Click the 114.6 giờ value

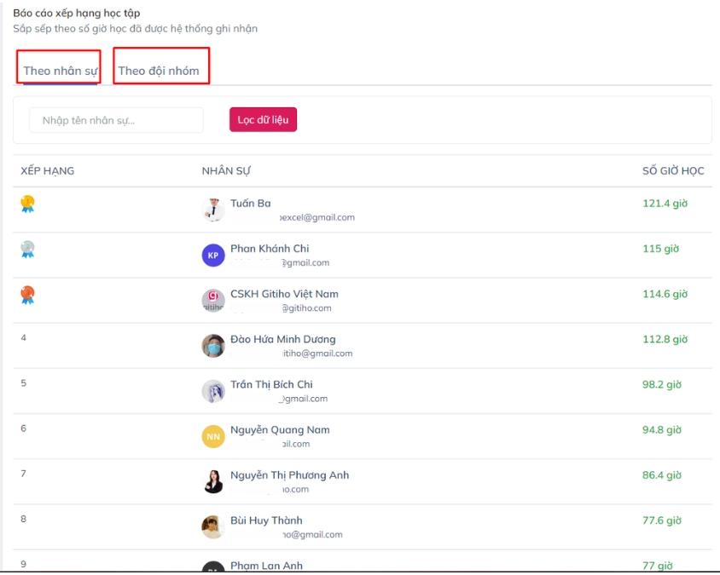(665, 294)
